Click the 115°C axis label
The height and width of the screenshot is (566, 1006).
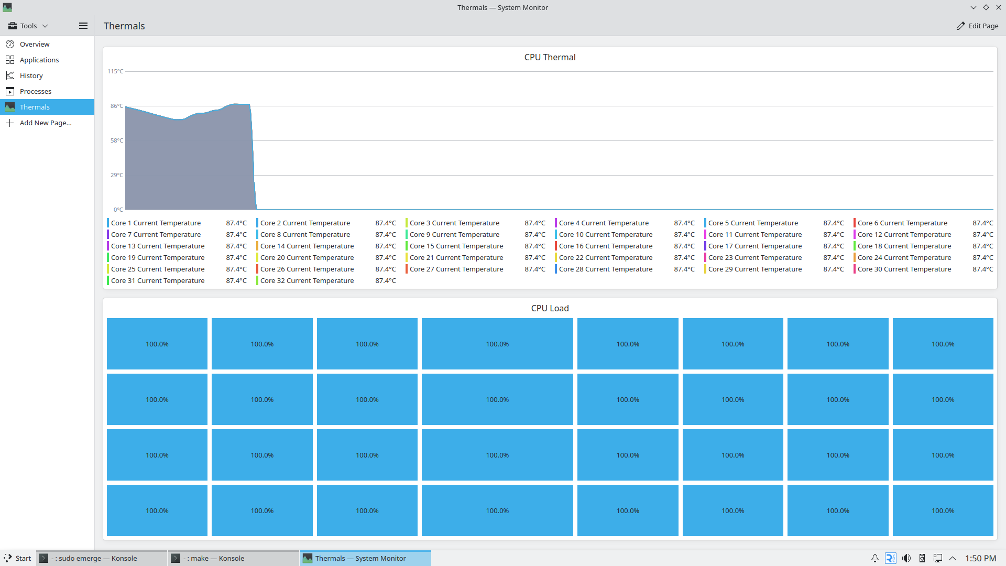[115, 71]
